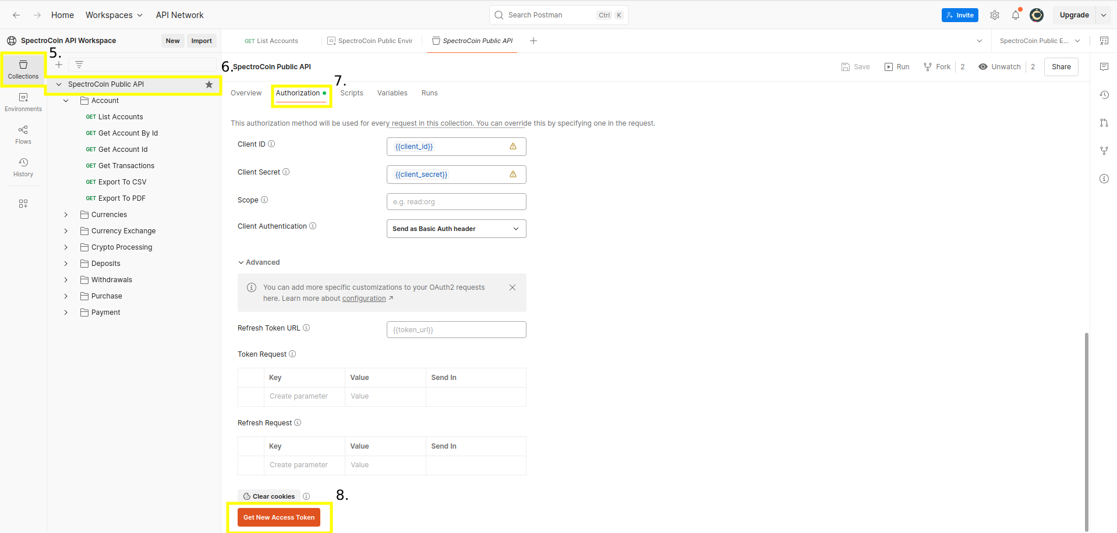Open the user avatar menu
1117x533 pixels.
(1037, 15)
